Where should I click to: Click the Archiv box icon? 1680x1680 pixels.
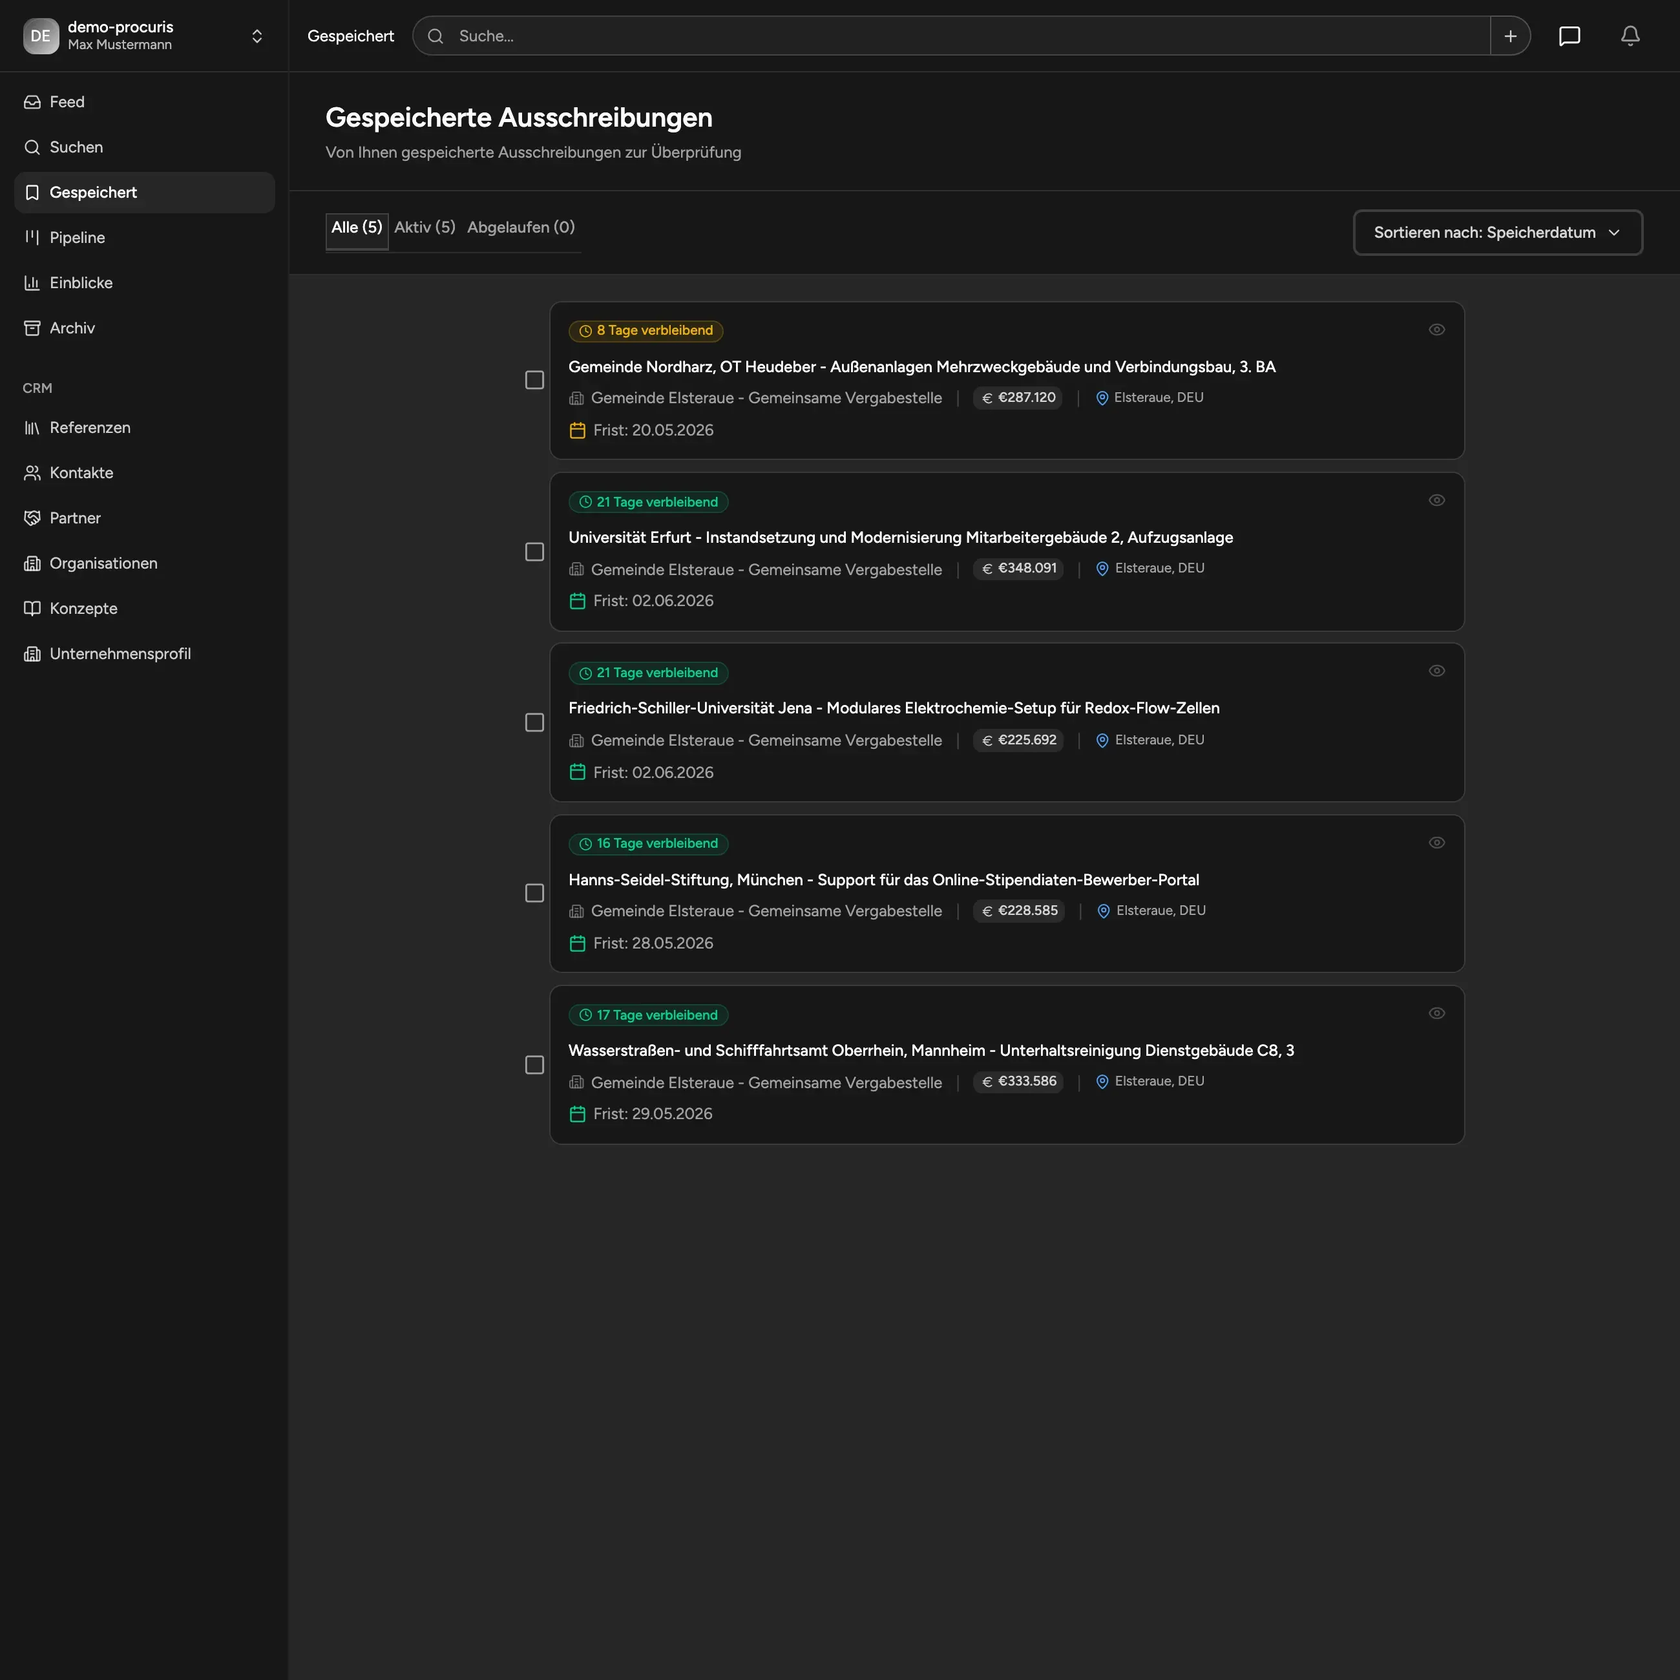(32, 328)
